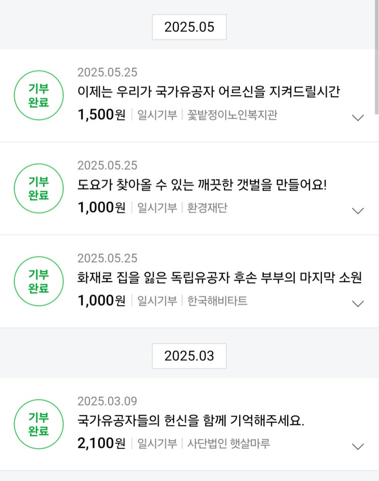Expand the 한국해비타트 donation details chevron
This screenshot has height=481, width=379.
click(x=358, y=304)
